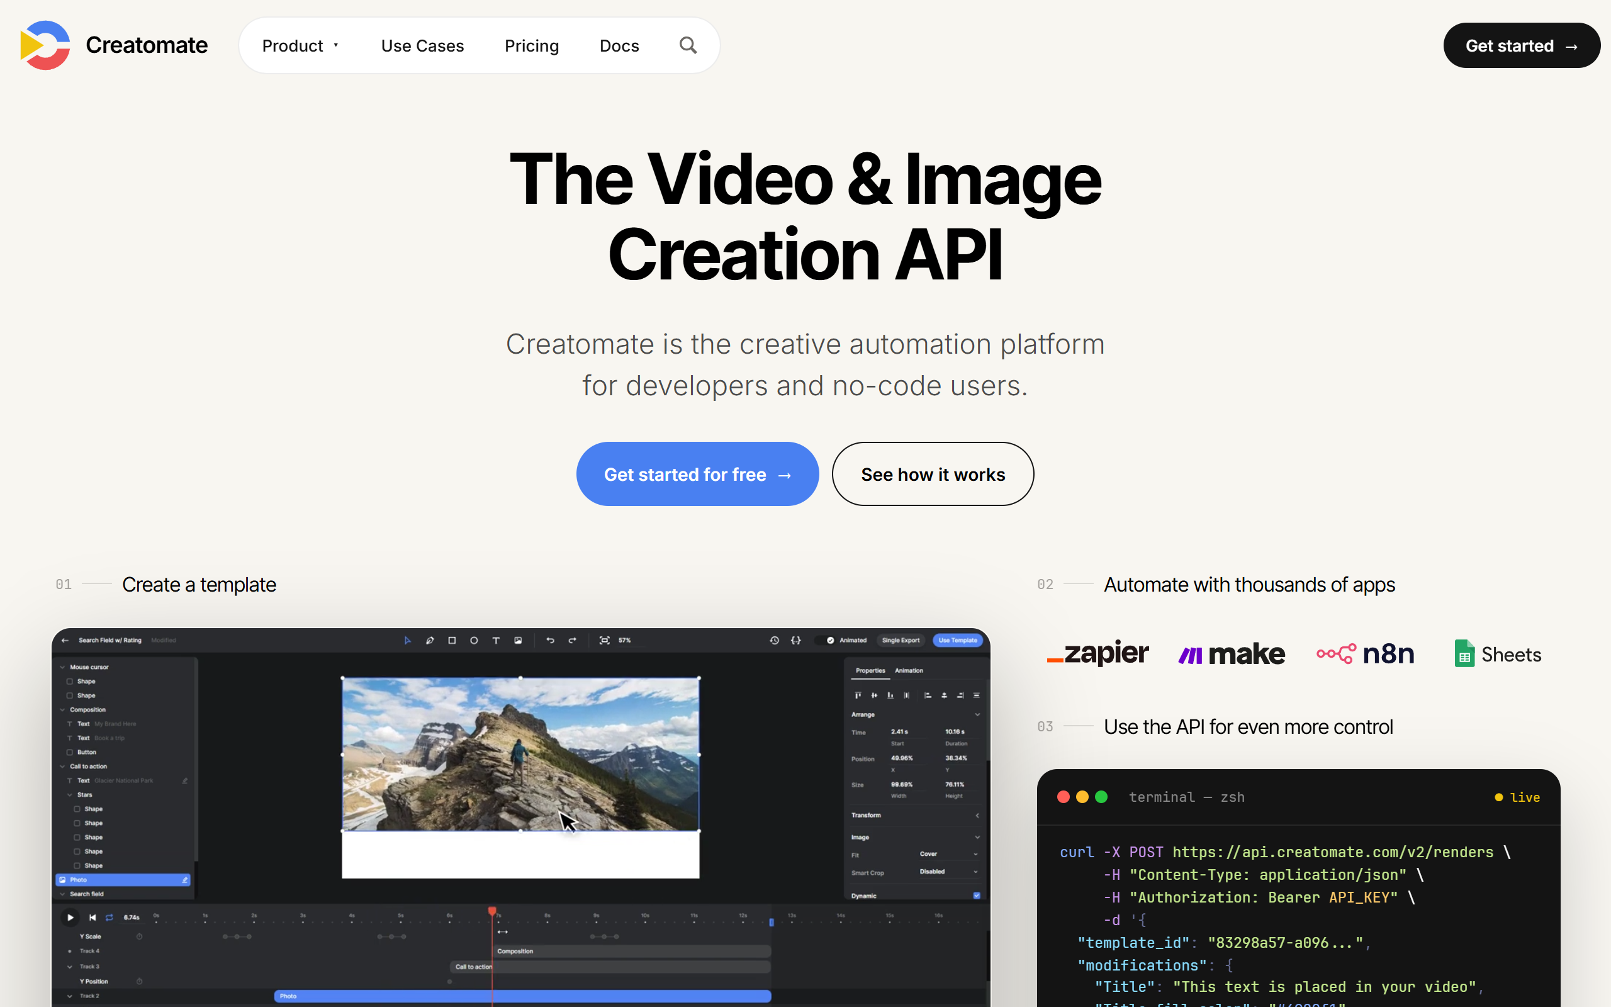Image resolution: width=1611 pixels, height=1007 pixels.
Task: Click the Google Sheets logo
Action: coord(1498,654)
